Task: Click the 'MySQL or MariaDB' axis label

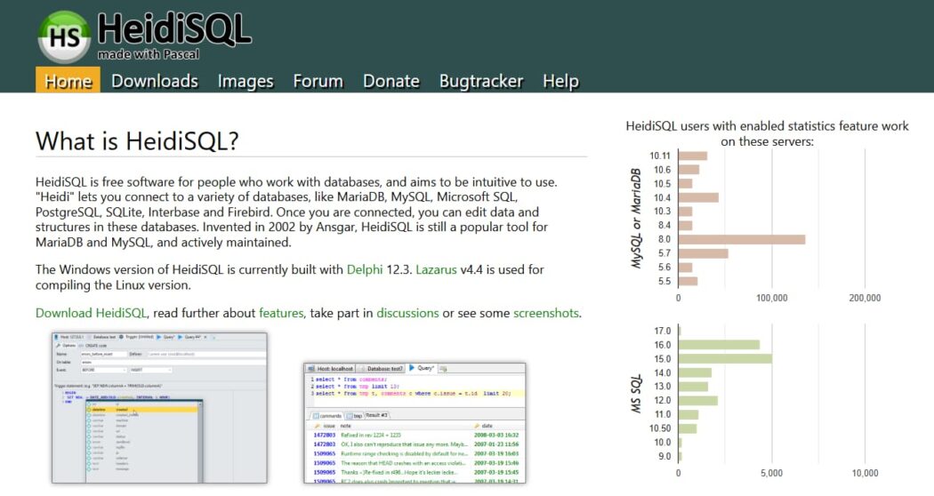Action: coord(637,218)
